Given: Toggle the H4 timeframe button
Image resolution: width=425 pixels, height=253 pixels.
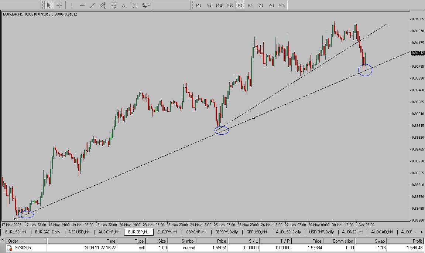Looking at the screenshot, I should click(250, 5).
